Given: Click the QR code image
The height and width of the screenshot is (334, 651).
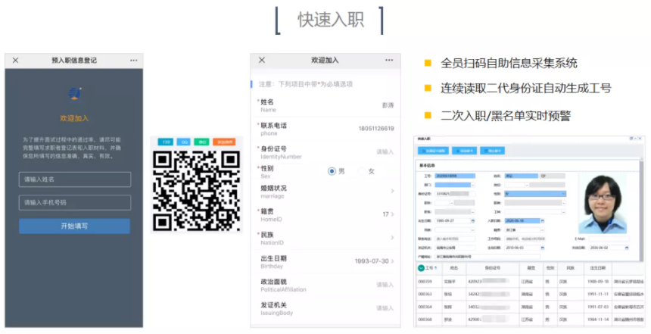Looking at the screenshot, I should click(197, 191).
